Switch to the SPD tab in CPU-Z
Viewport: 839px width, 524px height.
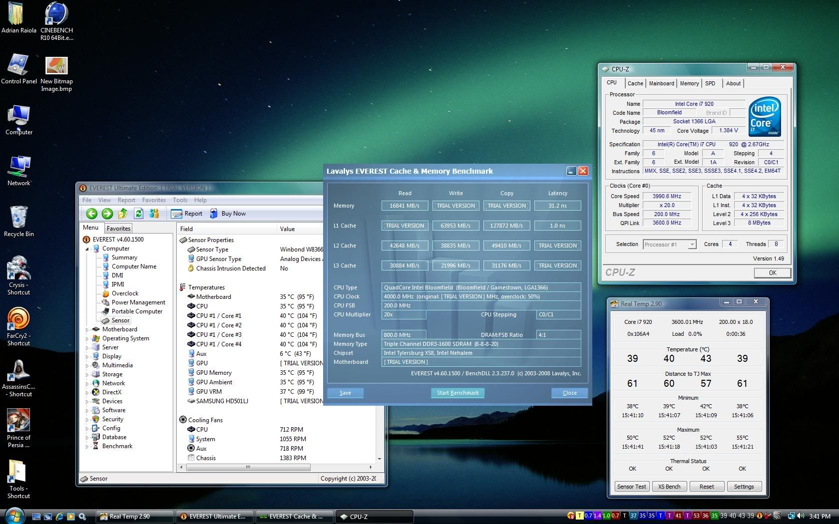click(x=710, y=83)
